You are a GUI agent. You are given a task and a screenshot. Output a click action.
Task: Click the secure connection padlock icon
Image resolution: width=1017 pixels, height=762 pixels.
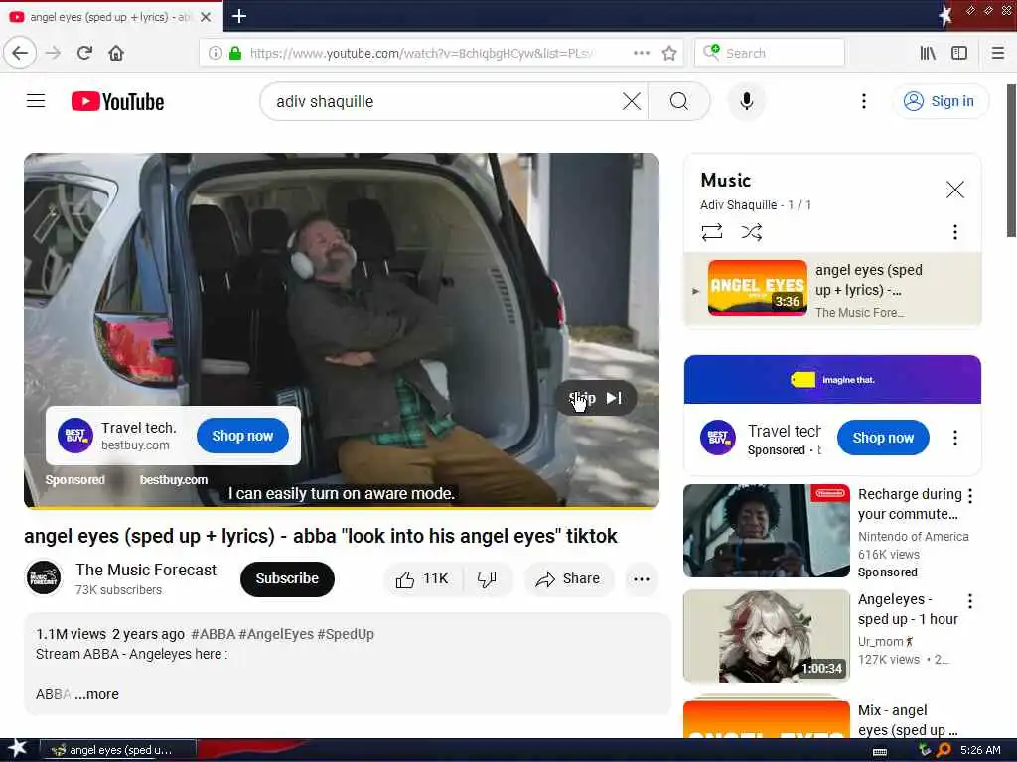235,53
